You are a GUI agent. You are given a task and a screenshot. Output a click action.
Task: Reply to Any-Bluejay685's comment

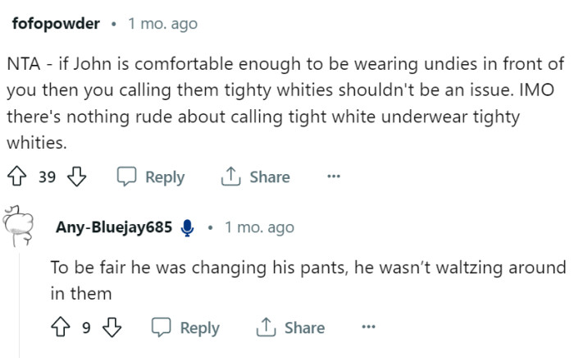pyautogui.click(x=185, y=328)
